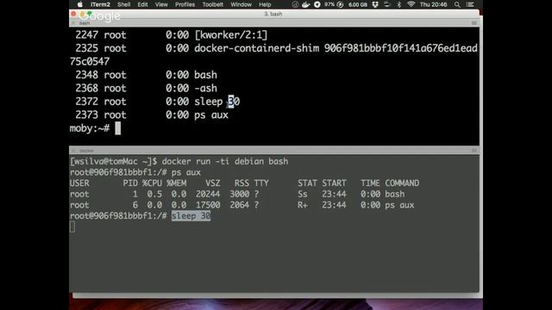Click the %CPU column header
552x310 pixels.
click(152, 183)
